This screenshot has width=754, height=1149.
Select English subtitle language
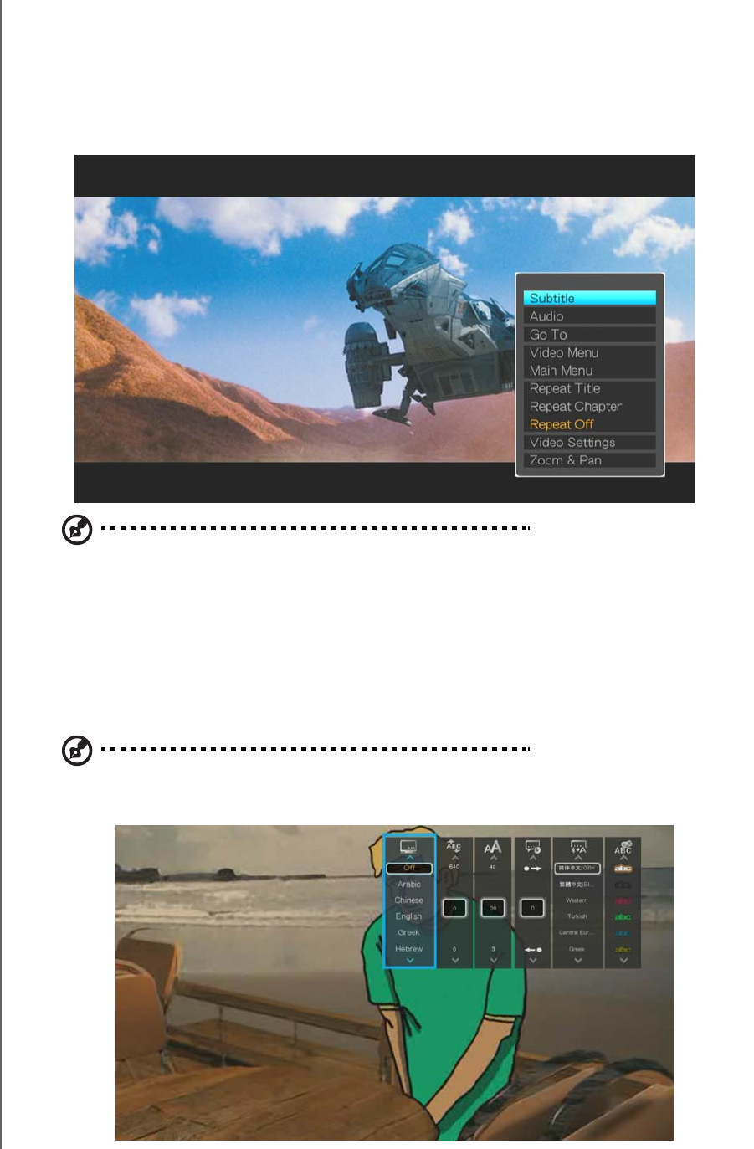(409, 916)
